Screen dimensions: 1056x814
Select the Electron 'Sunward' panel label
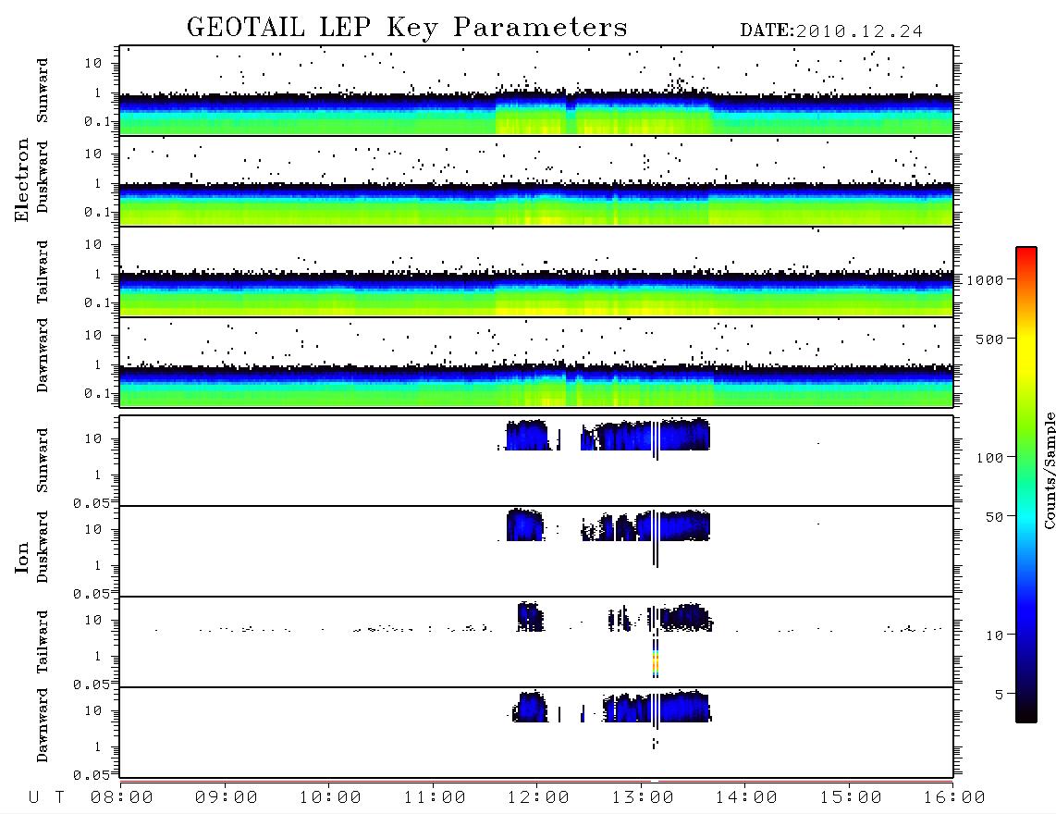click(43, 91)
